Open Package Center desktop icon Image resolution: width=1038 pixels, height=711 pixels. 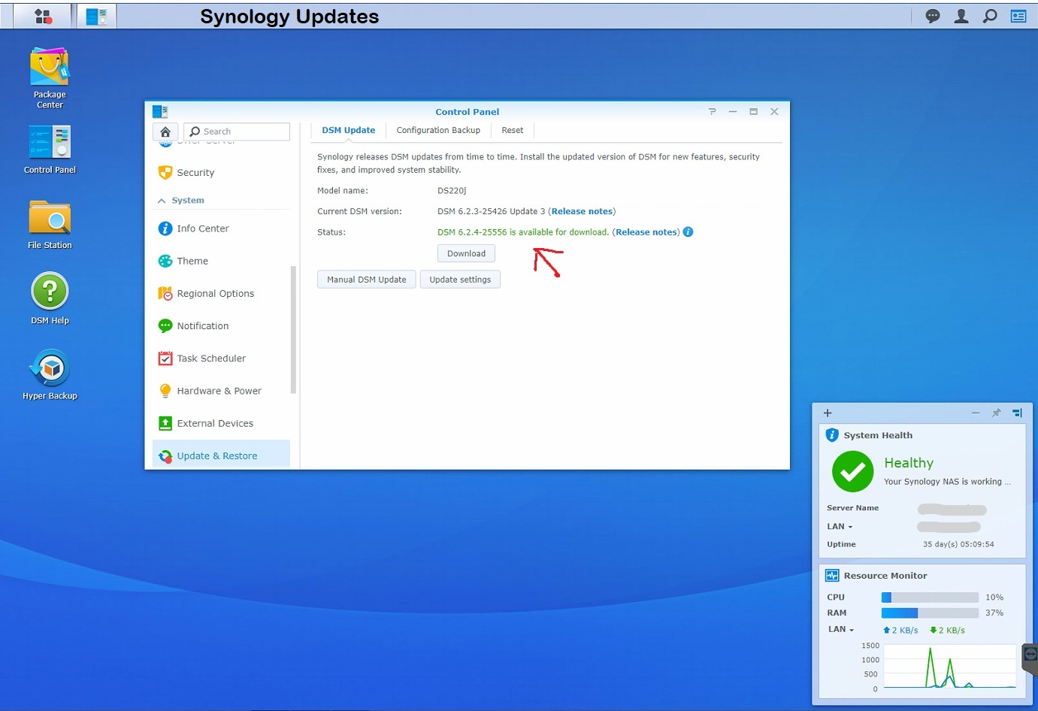click(x=50, y=78)
